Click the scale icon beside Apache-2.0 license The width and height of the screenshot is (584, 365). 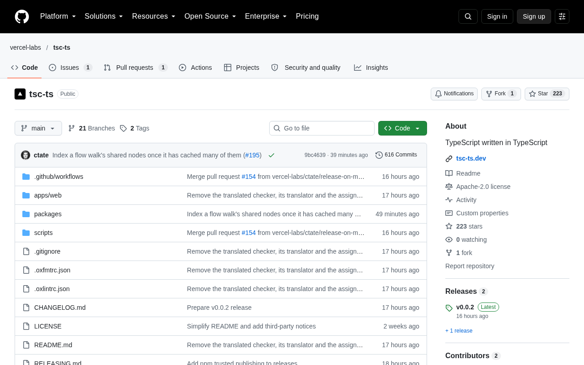point(449,187)
